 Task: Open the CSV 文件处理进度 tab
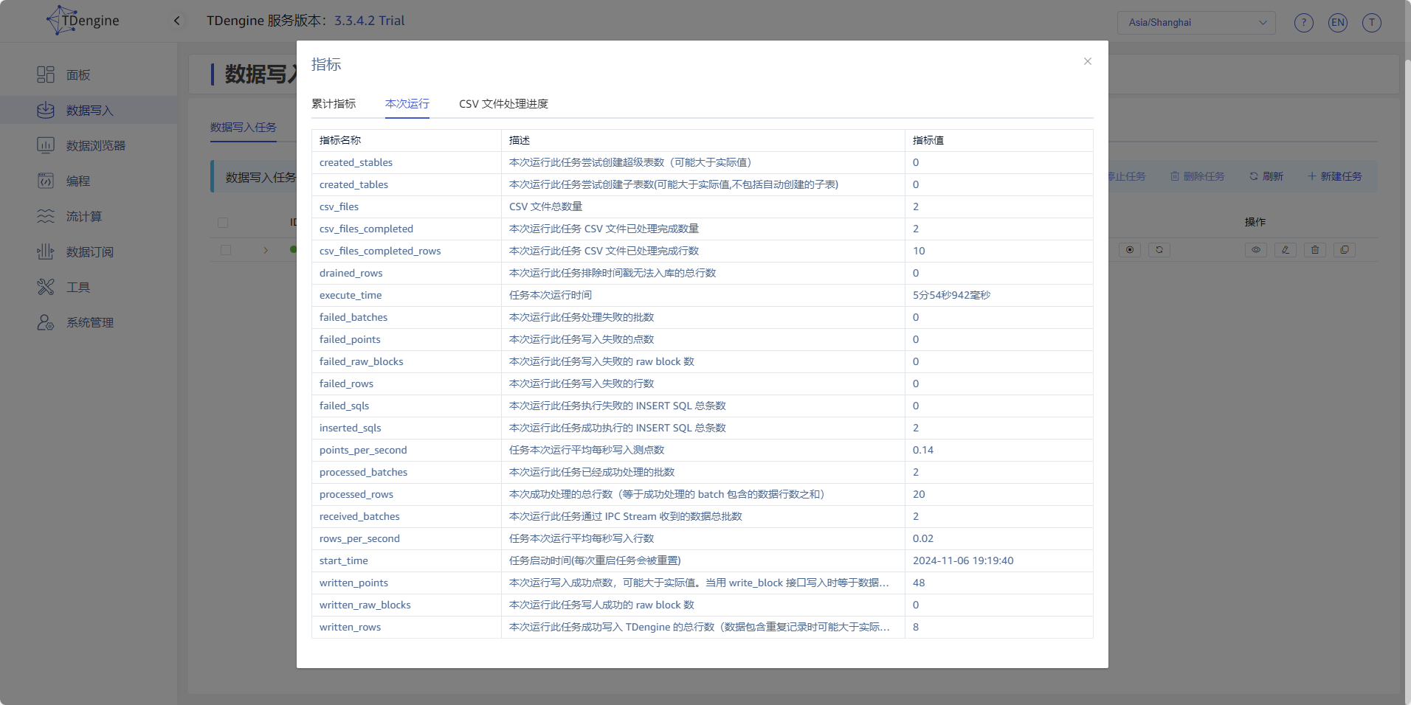(503, 104)
